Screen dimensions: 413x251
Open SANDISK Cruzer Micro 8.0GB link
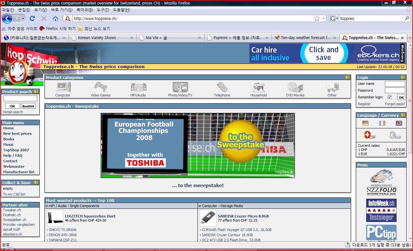pyautogui.click(x=243, y=216)
